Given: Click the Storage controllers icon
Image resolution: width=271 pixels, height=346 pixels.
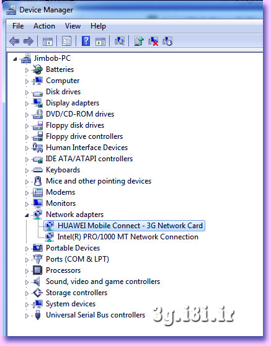Looking at the screenshot, I should [x=38, y=293].
